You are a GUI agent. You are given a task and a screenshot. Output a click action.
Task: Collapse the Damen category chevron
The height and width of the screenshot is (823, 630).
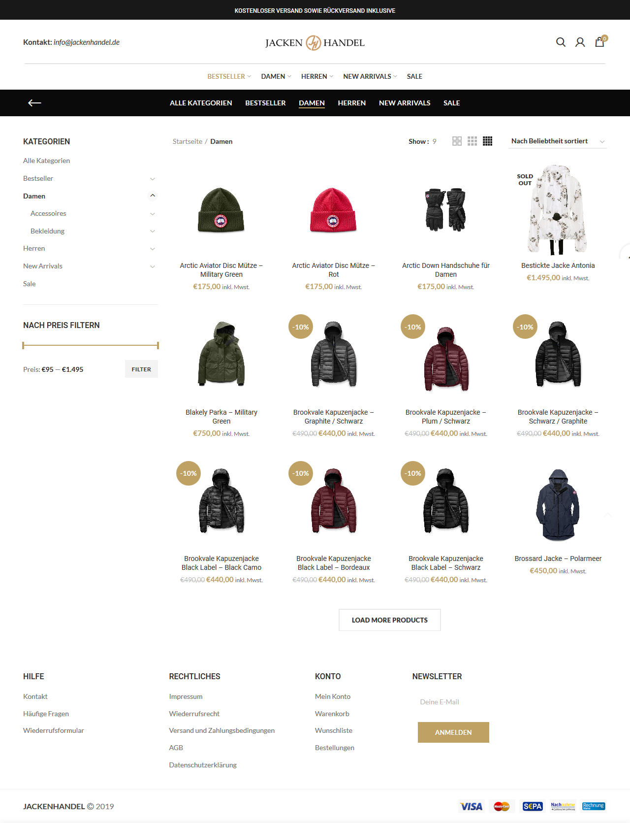pyautogui.click(x=153, y=196)
